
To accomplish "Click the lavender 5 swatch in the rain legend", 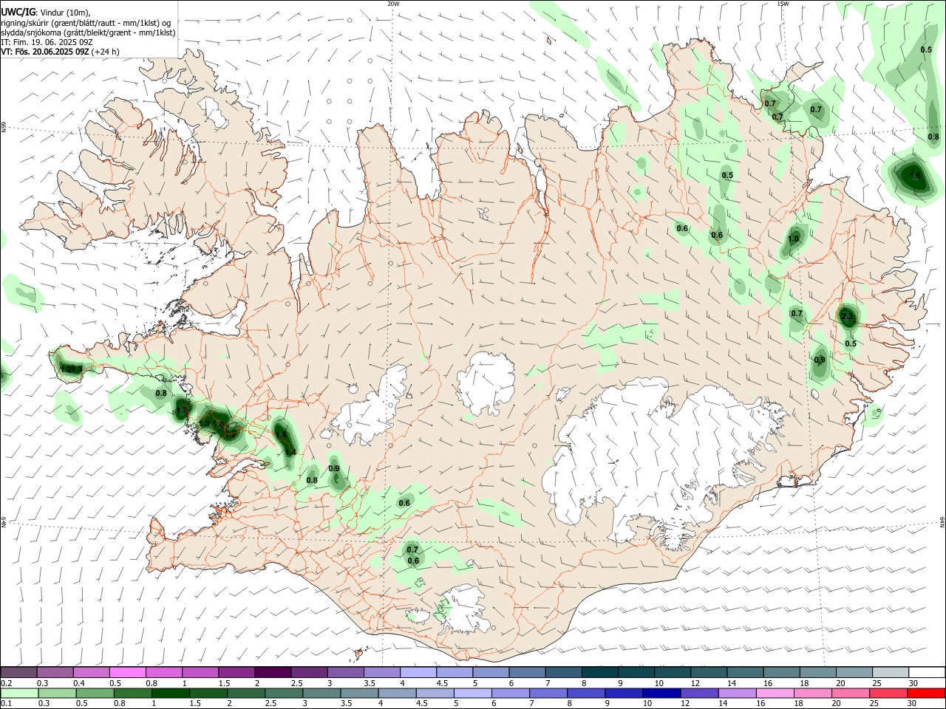I will pos(472,693).
